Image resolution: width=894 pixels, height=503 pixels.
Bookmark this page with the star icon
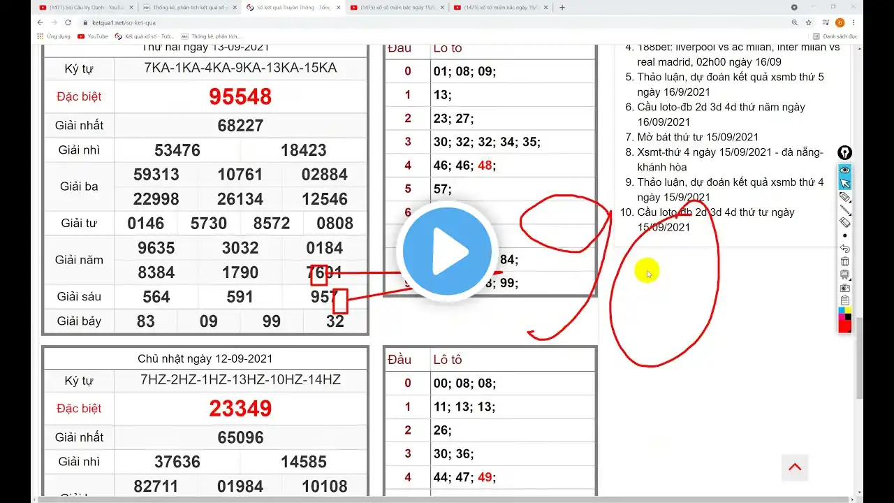809,22
